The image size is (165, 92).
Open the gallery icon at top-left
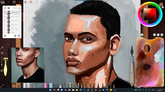[x=3, y=2]
